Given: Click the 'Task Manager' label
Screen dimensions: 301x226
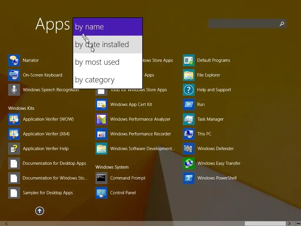Looking at the screenshot, I should [210, 119].
